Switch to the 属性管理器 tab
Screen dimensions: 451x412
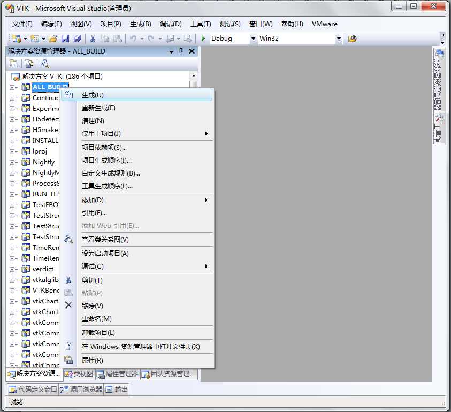click(x=117, y=373)
